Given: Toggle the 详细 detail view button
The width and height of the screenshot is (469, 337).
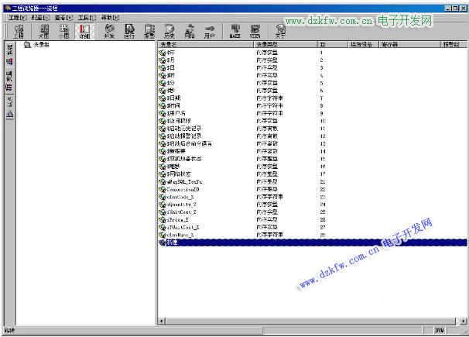Looking at the screenshot, I should pos(84,30).
